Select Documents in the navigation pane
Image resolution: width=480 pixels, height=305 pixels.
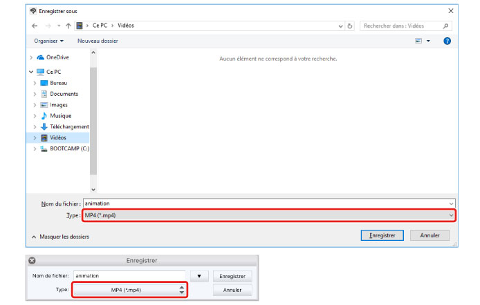click(64, 94)
